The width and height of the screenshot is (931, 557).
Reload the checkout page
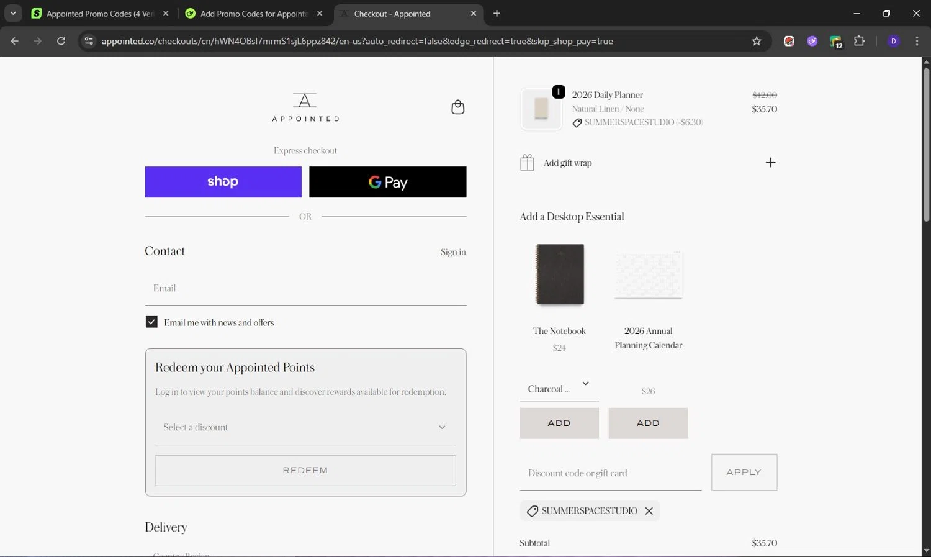click(x=61, y=41)
